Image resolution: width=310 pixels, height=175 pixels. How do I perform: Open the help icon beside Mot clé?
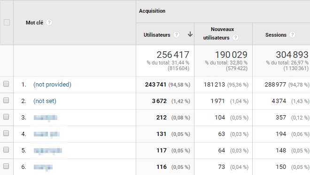click(49, 23)
